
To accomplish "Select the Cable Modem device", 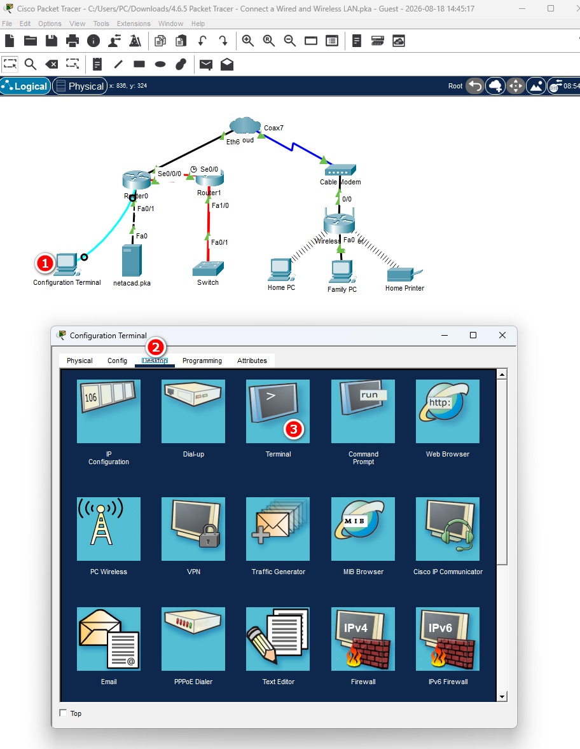I will [x=340, y=170].
